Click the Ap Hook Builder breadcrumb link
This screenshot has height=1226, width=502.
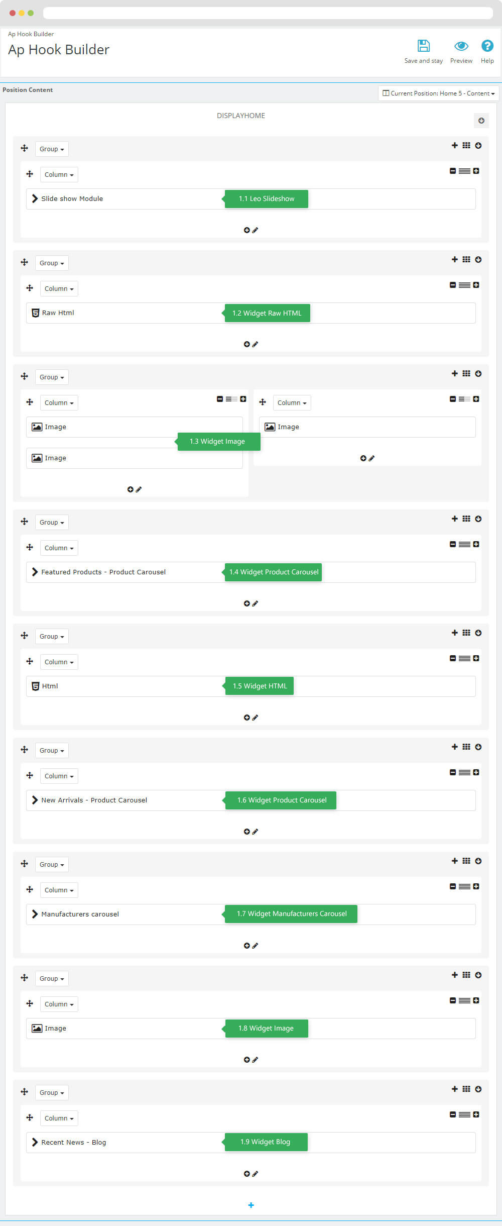[31, 34]
